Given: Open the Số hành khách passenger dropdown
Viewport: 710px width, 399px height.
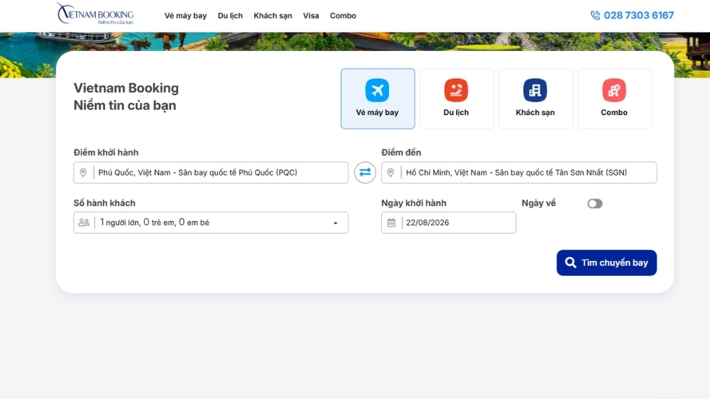Looking at the screenshot, I should click(x=211, y=223).
